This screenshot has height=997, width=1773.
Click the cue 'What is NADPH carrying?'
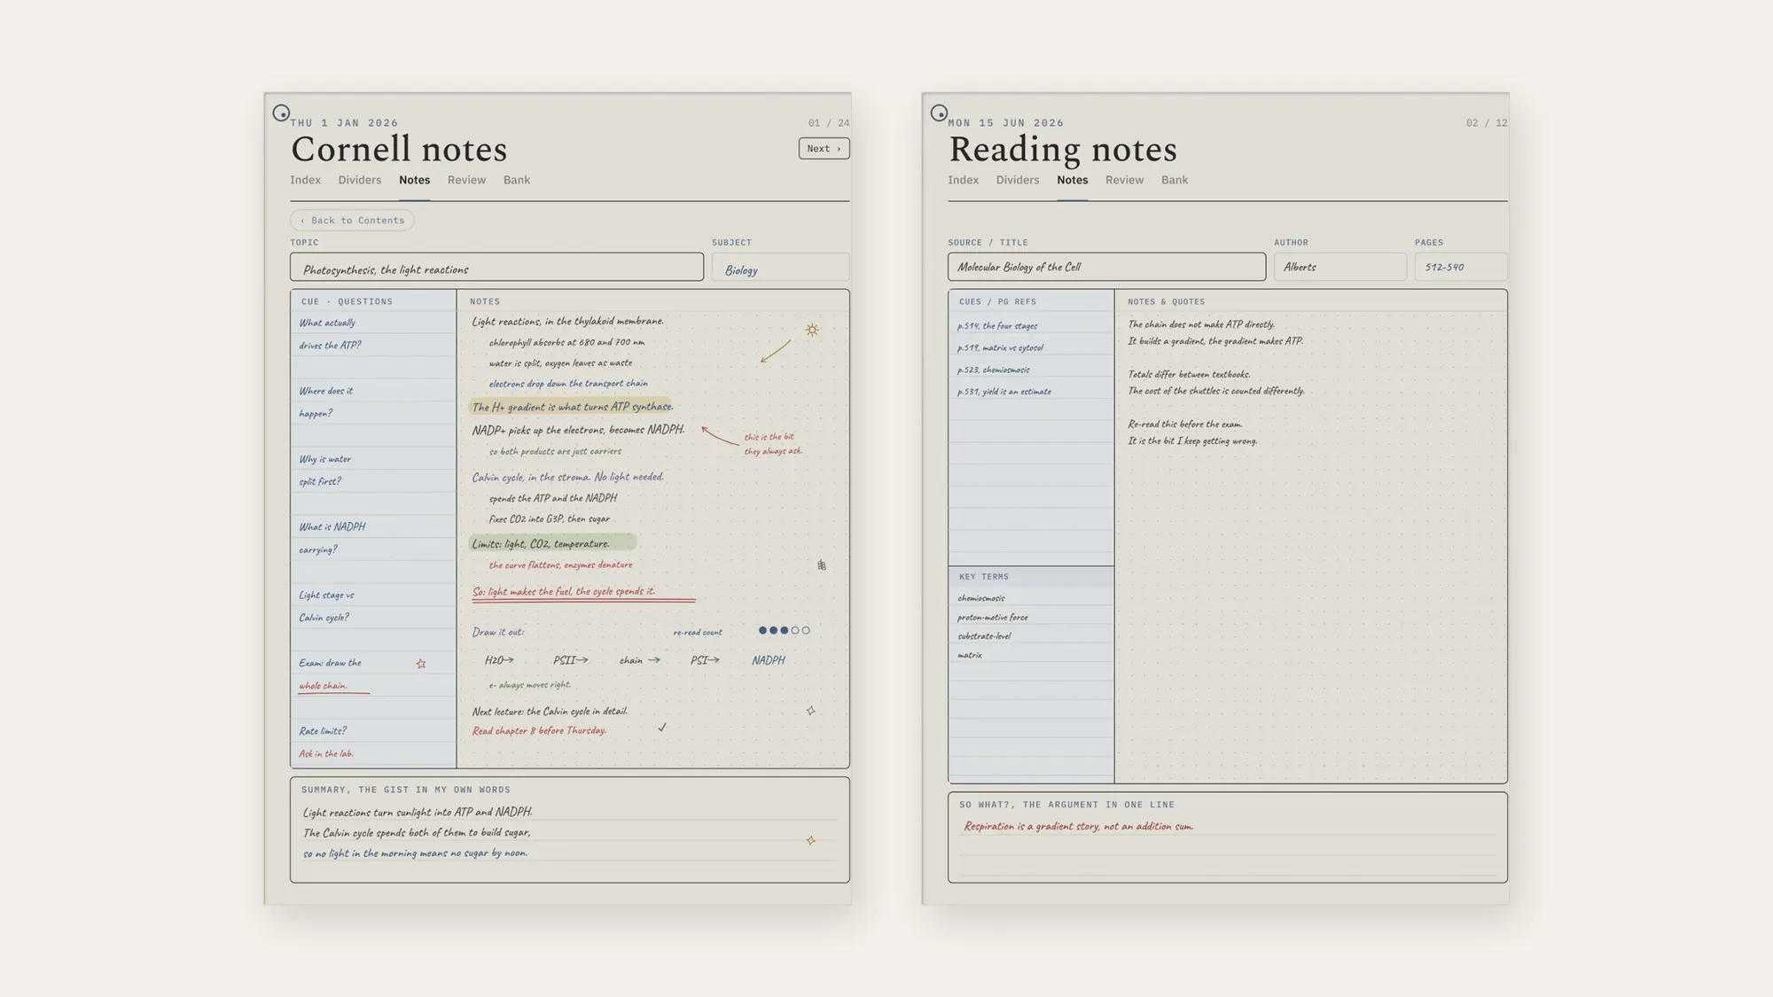point(332,538)
